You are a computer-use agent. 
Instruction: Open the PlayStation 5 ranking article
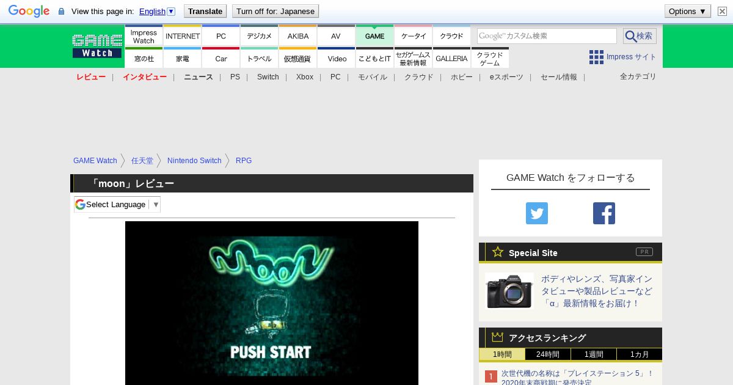[577, 378]
